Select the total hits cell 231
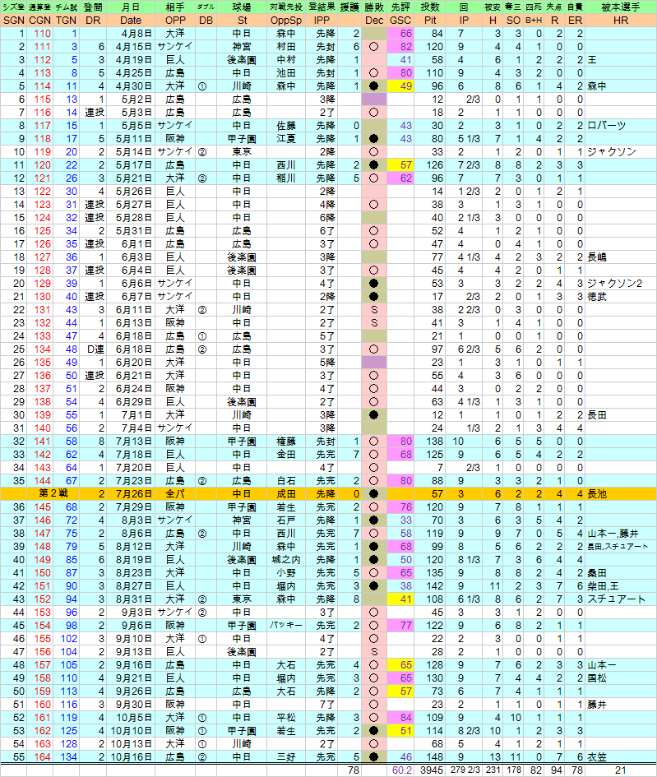Viewport: 657px width, 777px height. tap(493, 770)
